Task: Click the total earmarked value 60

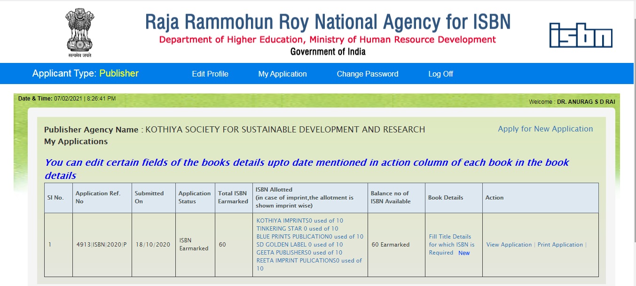Action: pyautogui.click(x=222, y=245)
